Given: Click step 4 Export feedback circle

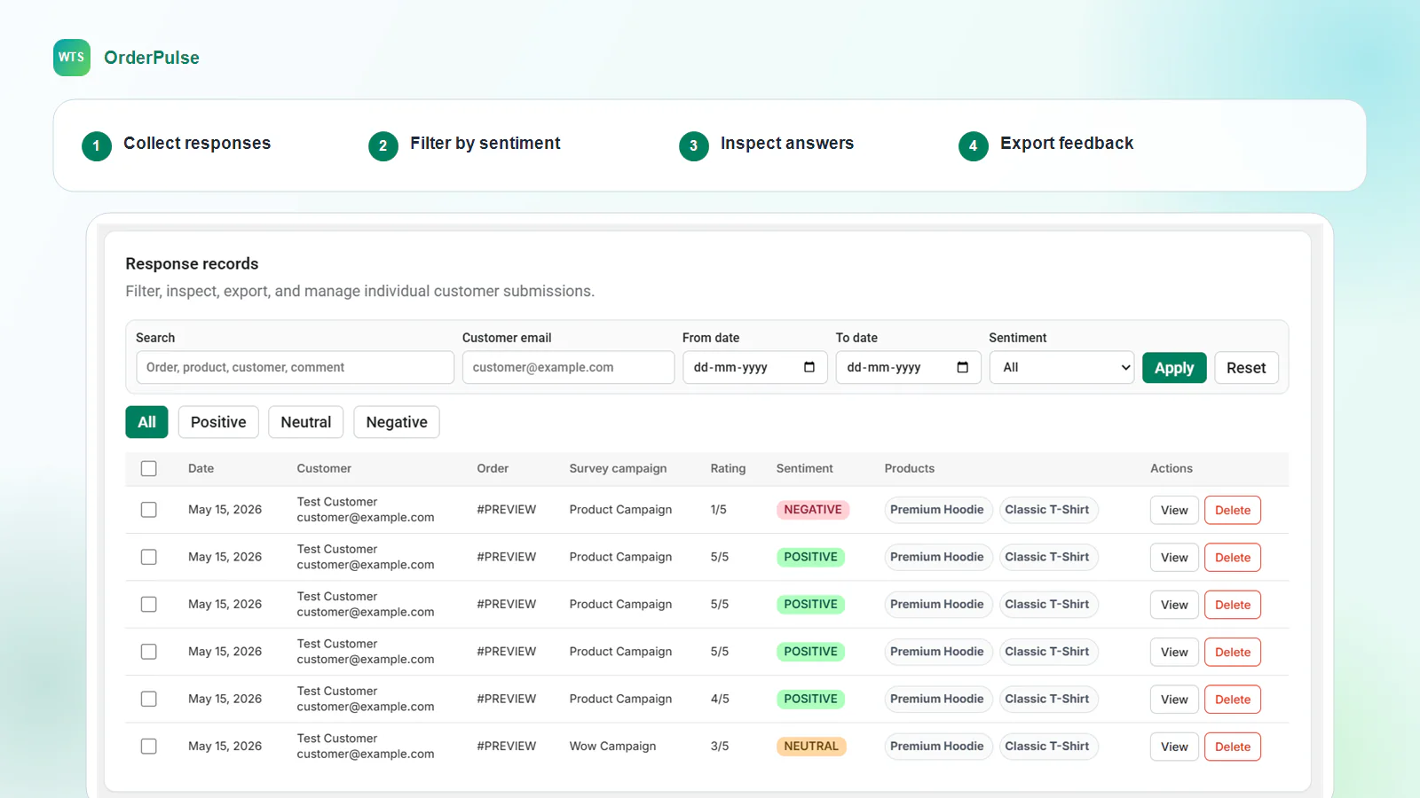Looking at the screenshot, I should coord(974,146).
